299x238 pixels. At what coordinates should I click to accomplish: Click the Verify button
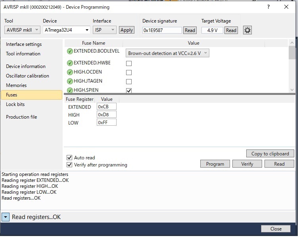tap(247, 164)
